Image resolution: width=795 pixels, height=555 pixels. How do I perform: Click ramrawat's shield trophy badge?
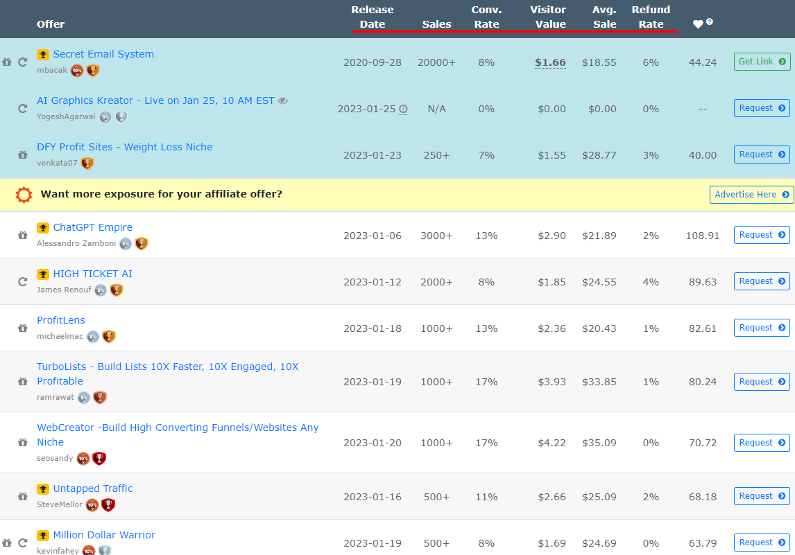[100, 398]
